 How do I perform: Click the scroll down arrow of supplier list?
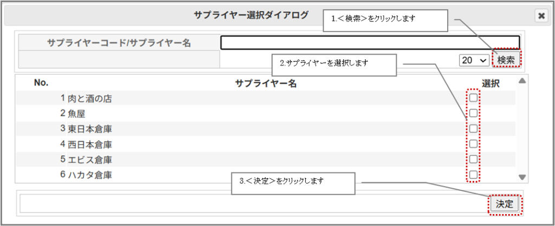(x=522, y=177)
